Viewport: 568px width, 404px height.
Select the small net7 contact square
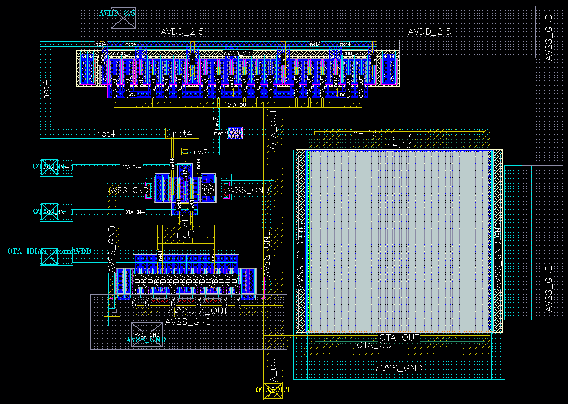[x=185, y=151]
